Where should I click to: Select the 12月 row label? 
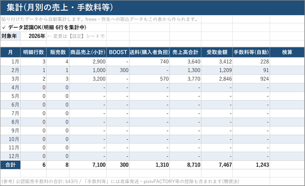(10, 156)
